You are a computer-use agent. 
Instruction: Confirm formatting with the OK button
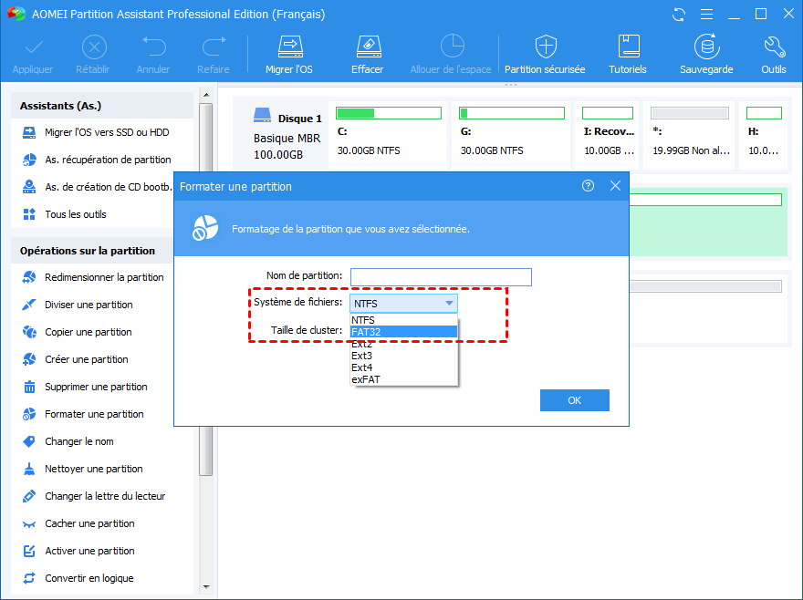coord(575,400)
